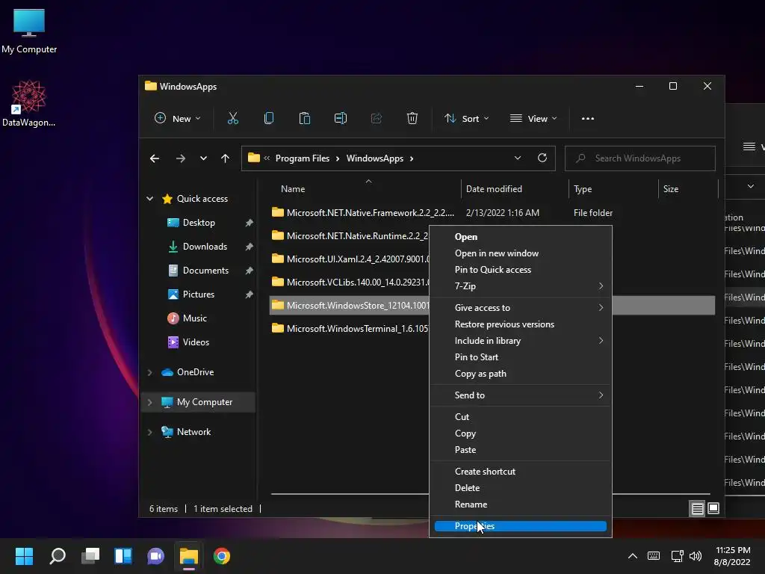Expand the Network tree node
Image resolution: width=765 pixels, height=574 pixels.
149,432
